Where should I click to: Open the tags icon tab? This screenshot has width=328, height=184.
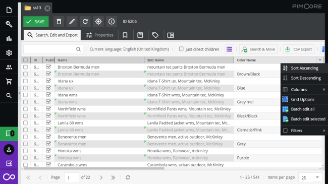(x=155, y=35)
